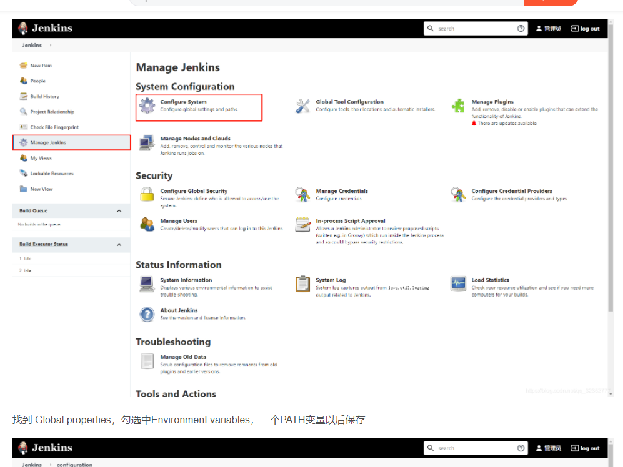Click the log out link
The width and height of the screenshot is (623, 467).
[x=585, y=28]
